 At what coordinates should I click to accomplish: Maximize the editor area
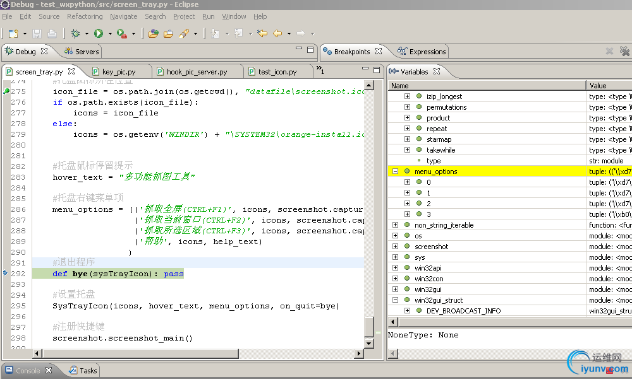pyautogui.click(x=377, y=69)
